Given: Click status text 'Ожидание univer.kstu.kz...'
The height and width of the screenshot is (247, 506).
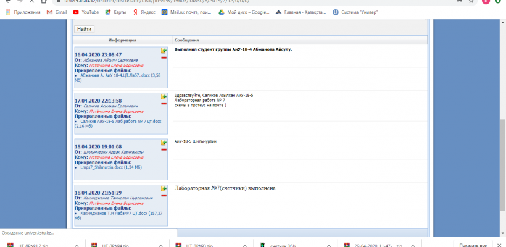Looking at the screenshot, I should point(27,233).
